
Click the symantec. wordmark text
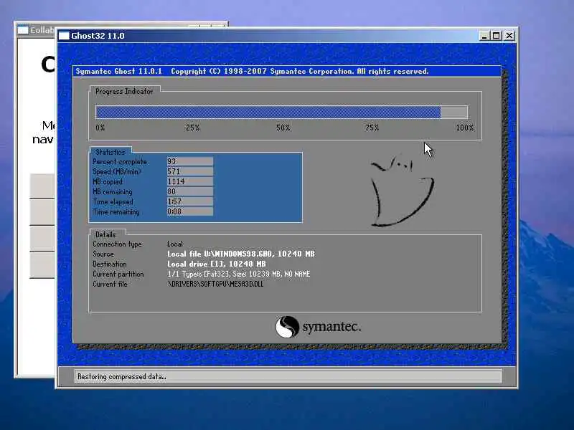[331, 327]
